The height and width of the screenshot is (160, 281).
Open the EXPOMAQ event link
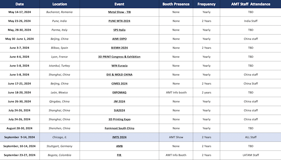(x=119, y=93)
